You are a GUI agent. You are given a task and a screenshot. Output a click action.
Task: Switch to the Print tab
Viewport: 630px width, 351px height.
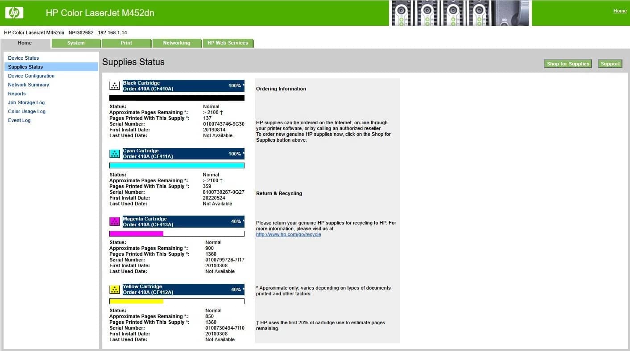126,43
